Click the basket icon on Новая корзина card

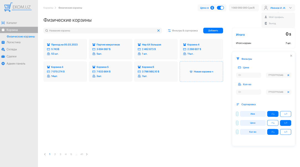coord(191,72)
